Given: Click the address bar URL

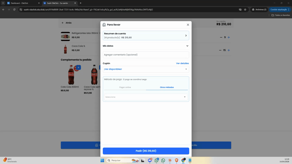Looking at the screenshot, I should [x=88, y=10].
